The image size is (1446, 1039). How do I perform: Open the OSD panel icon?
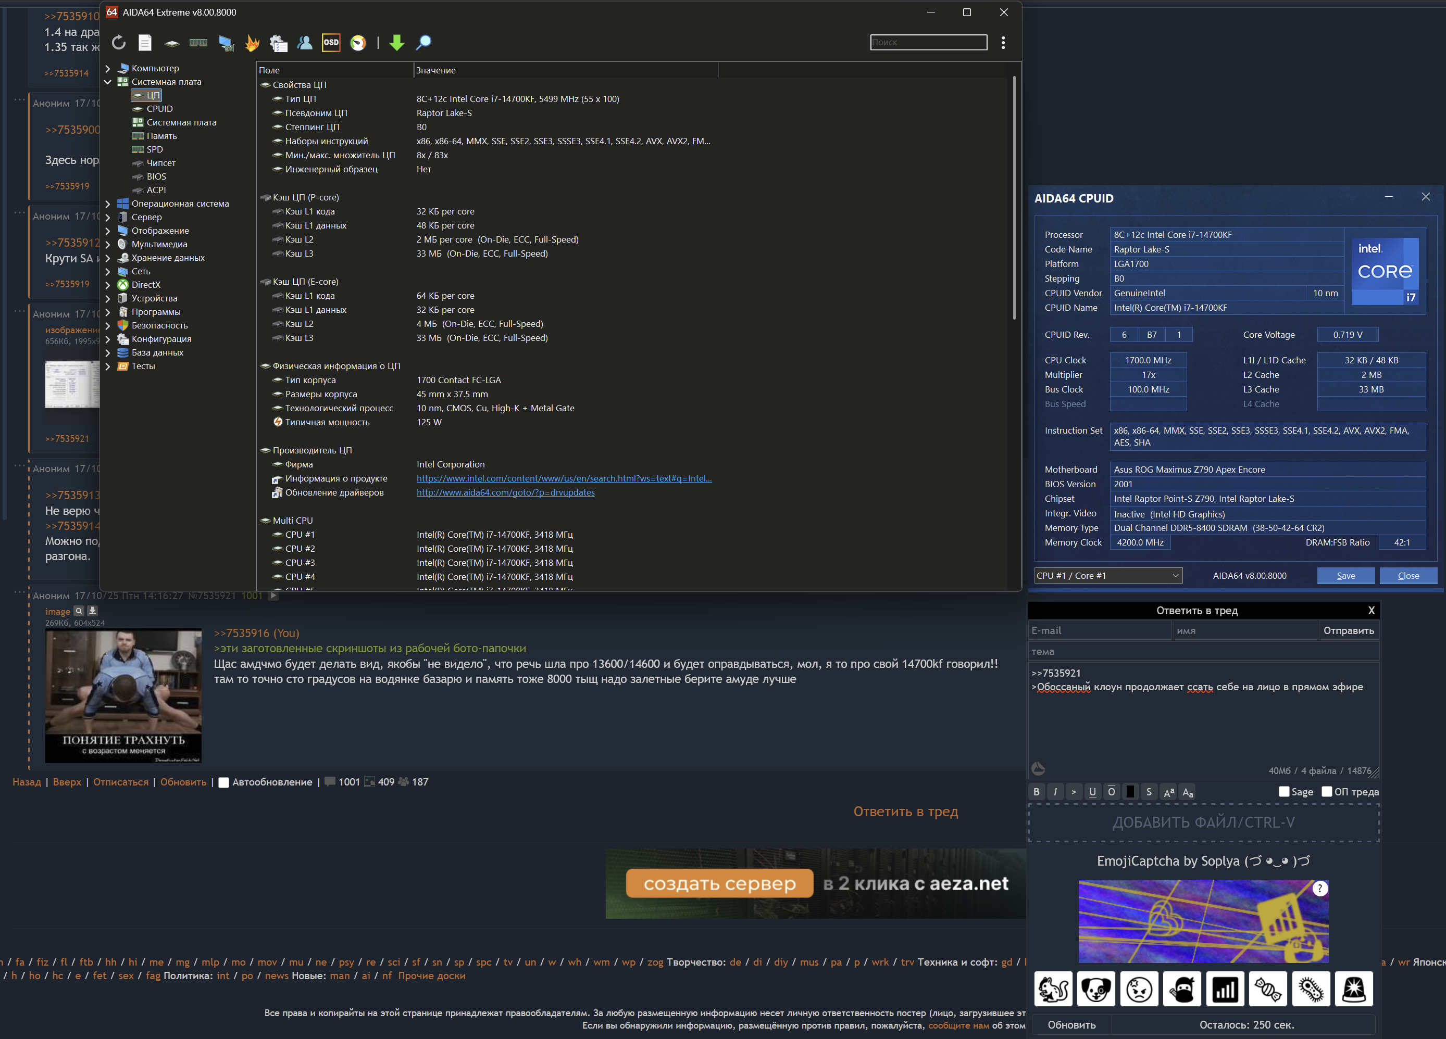pos(331,43)
